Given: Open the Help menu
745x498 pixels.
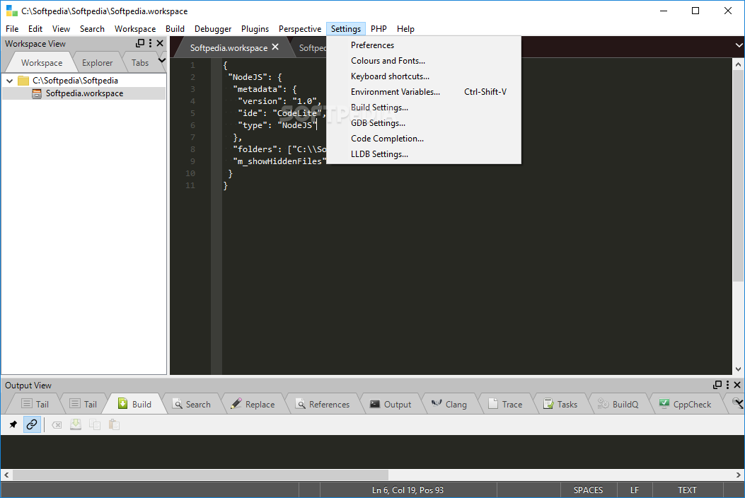Looking at the screenshot, I should 405,29.
